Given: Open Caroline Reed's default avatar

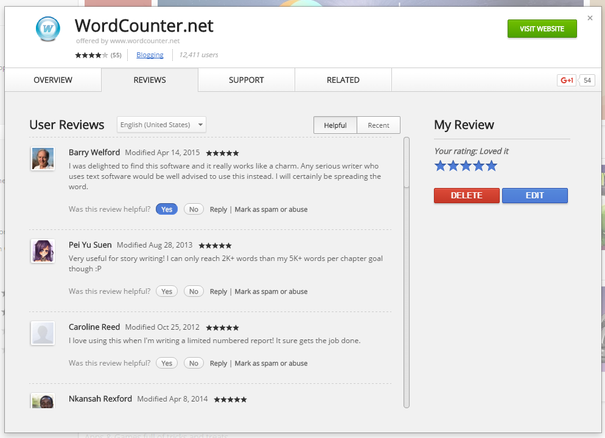Looking at the screenshot, I should click(x=43, y=333).
